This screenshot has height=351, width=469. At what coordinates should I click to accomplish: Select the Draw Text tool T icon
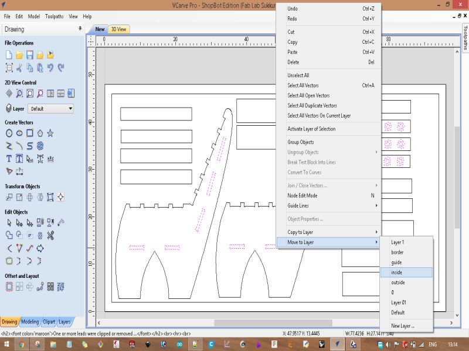pos(9,159)
